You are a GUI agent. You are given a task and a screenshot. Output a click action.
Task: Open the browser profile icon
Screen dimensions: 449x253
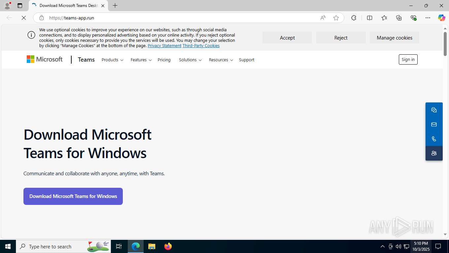coord(7,6)
